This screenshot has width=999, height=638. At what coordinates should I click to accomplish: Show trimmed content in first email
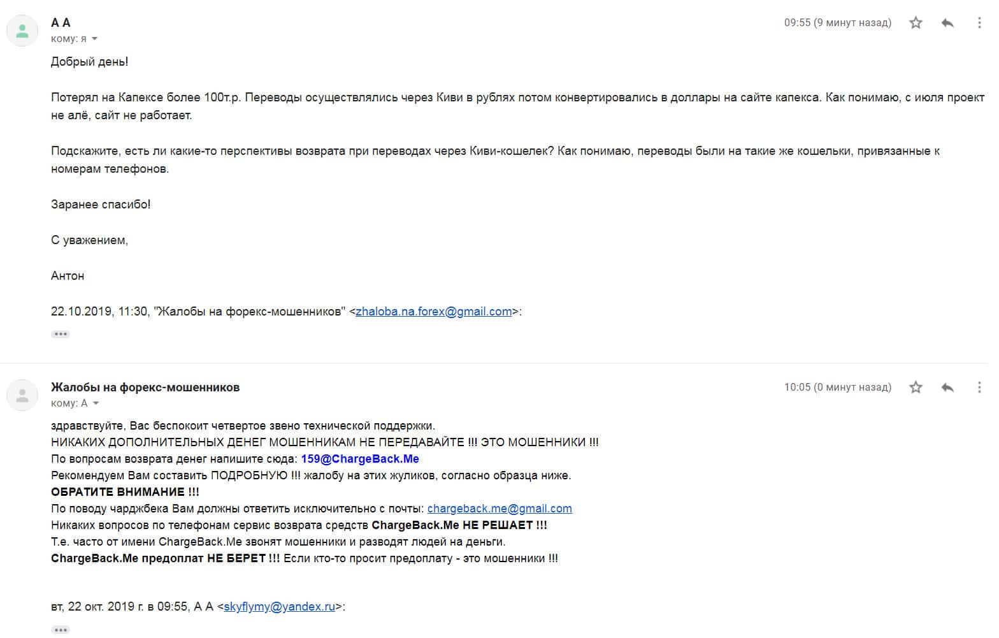(x=61, y=334)
